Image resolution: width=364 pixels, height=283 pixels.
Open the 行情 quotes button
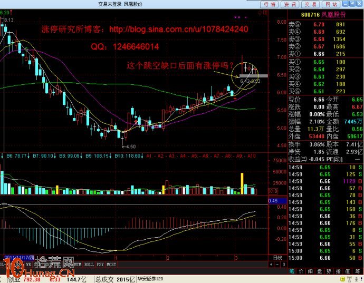tap(270, 4)
